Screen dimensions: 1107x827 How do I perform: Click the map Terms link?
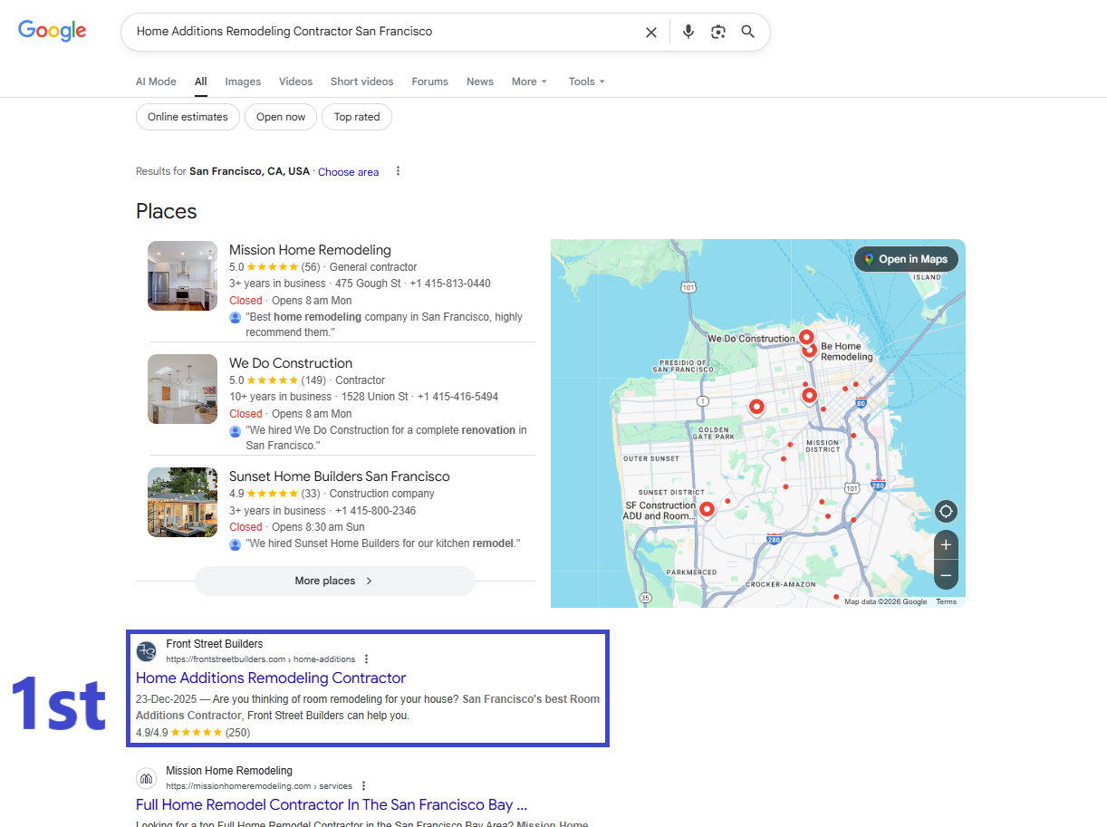click(946, 601)
